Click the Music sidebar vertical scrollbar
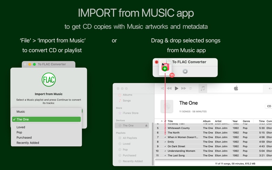Image resolution: width=272 pixels, height=170 pixels. click(153, 144)
